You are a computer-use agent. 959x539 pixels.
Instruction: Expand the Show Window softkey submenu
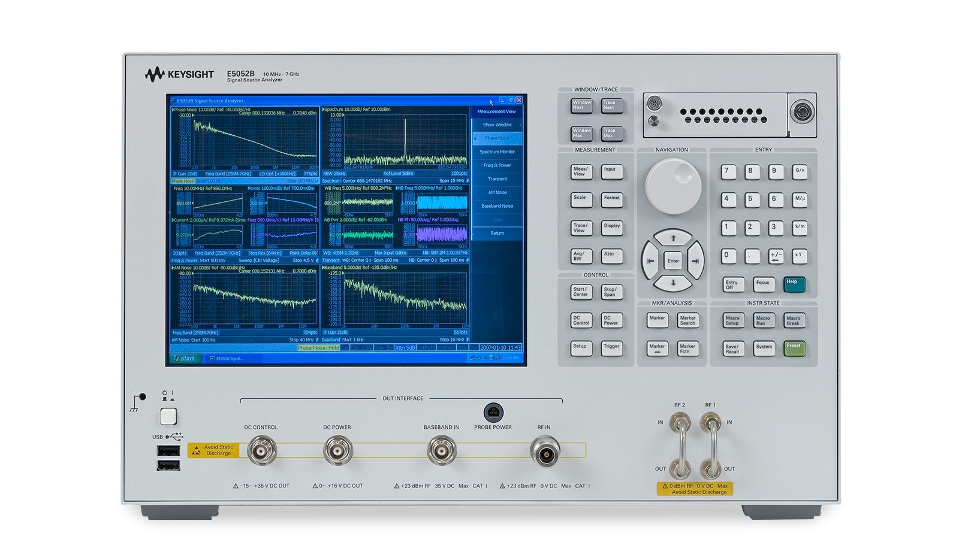click(x=497, y=125)
